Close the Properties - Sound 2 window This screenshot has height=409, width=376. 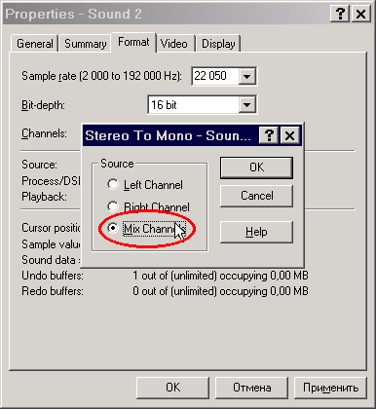point(360,14)
